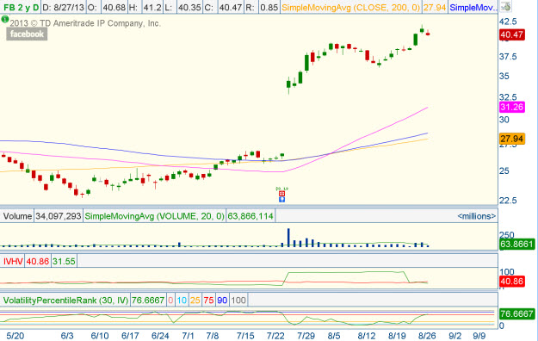The height and width of the screenshot is (341, 538).
Task: Click the date value D: 8/27/13
Action: pos(63,7)
